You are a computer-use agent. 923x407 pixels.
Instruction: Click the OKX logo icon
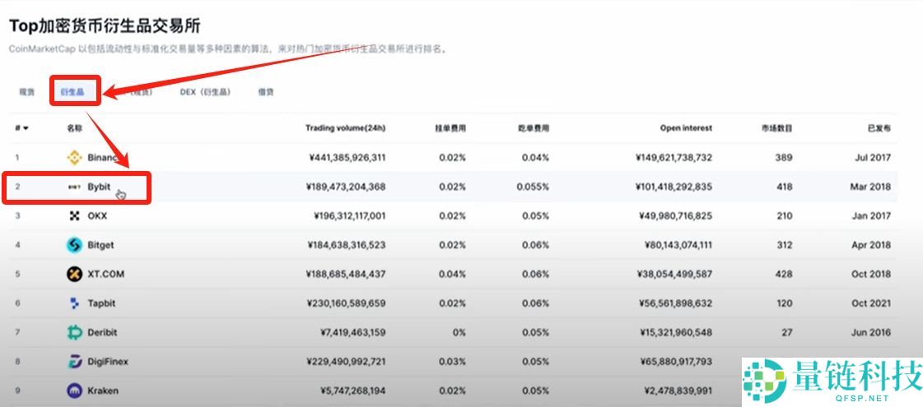click(74, 216)
